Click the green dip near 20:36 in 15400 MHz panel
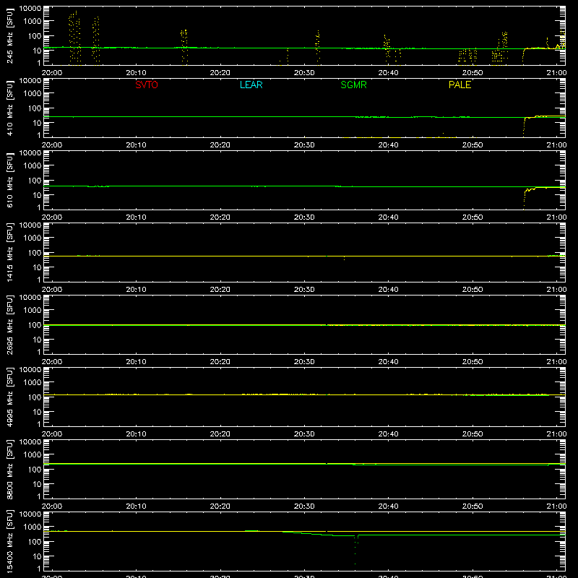The image size is (578, 578). click(x=355, y=549)
